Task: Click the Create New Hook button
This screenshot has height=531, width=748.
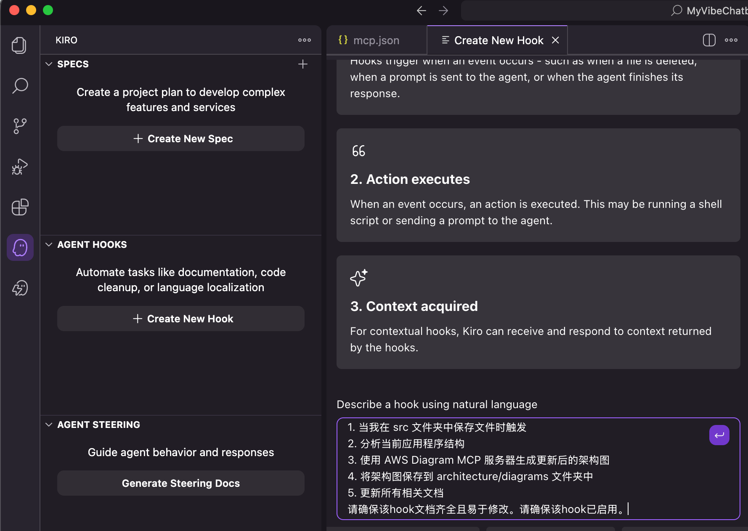Action: tap(181, 319)
